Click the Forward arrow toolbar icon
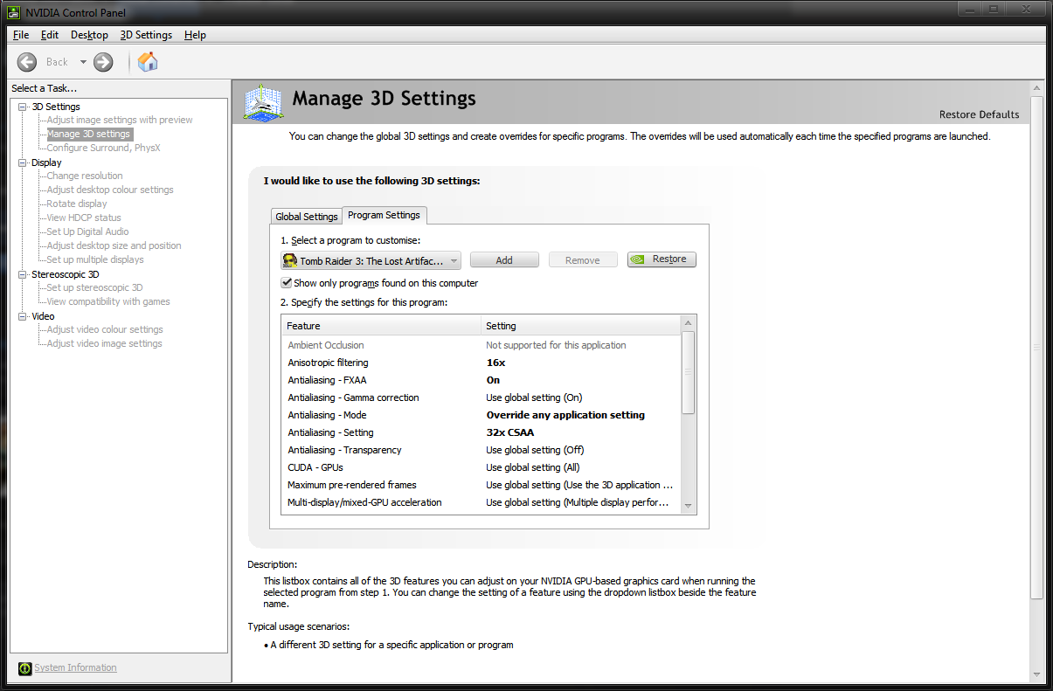Image resolution: width=1053 pixels, height=691 pixels. (x=103, y=61)
